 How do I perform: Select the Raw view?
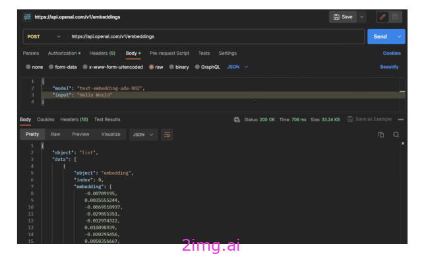tap(55, 135)
